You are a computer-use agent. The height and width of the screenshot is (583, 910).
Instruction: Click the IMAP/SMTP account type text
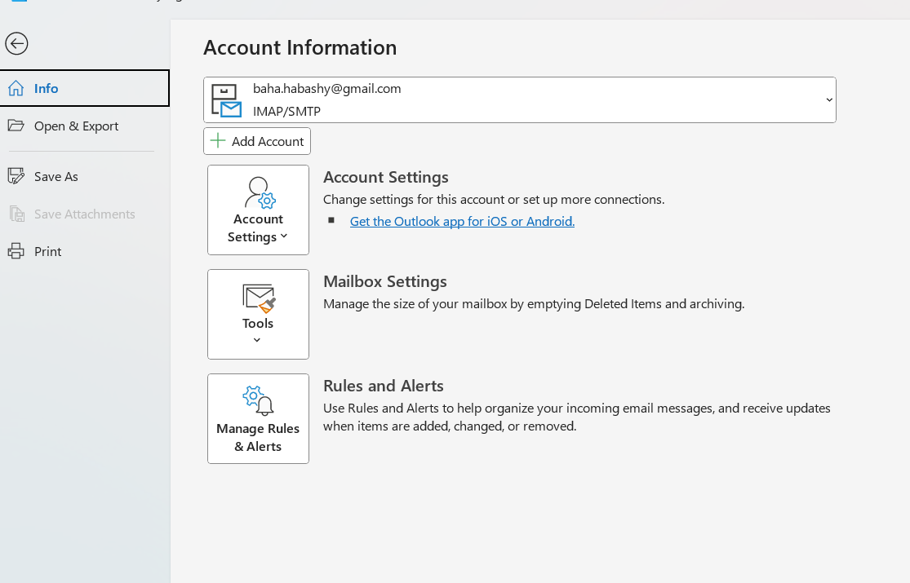(x=286, y=112)
